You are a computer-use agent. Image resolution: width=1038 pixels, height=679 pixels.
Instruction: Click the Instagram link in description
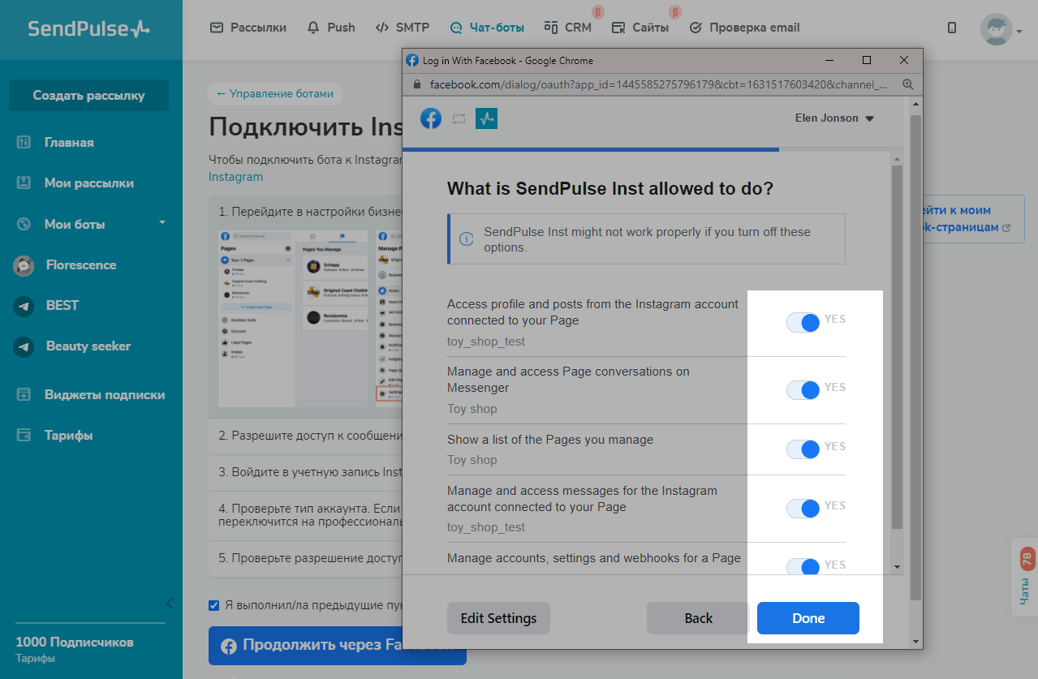(x=235, y=176)
